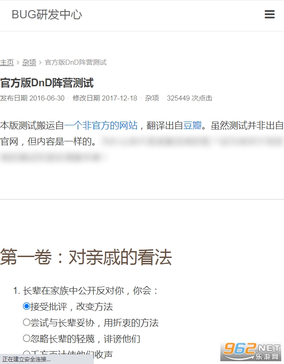Click the breadcrumb current page 官方版DnD阵营测试

tap(76, 62)
